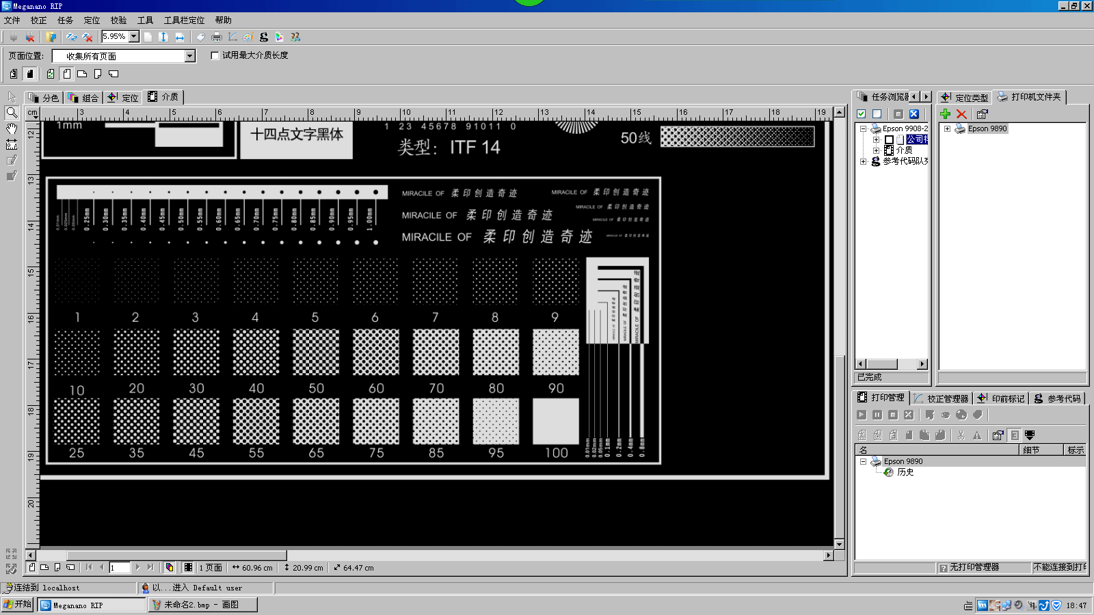Click Meganano RIP taskbar button

[92, 605]
